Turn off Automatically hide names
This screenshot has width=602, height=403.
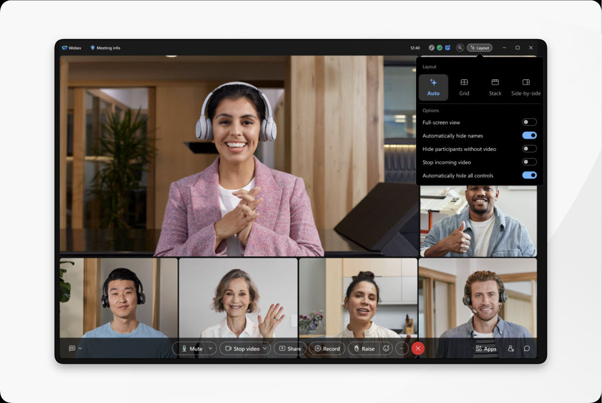[529, 136]
